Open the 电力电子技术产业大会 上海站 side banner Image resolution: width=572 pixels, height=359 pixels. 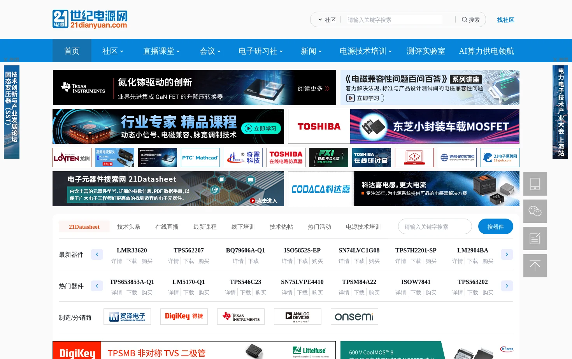click(560, 112)
